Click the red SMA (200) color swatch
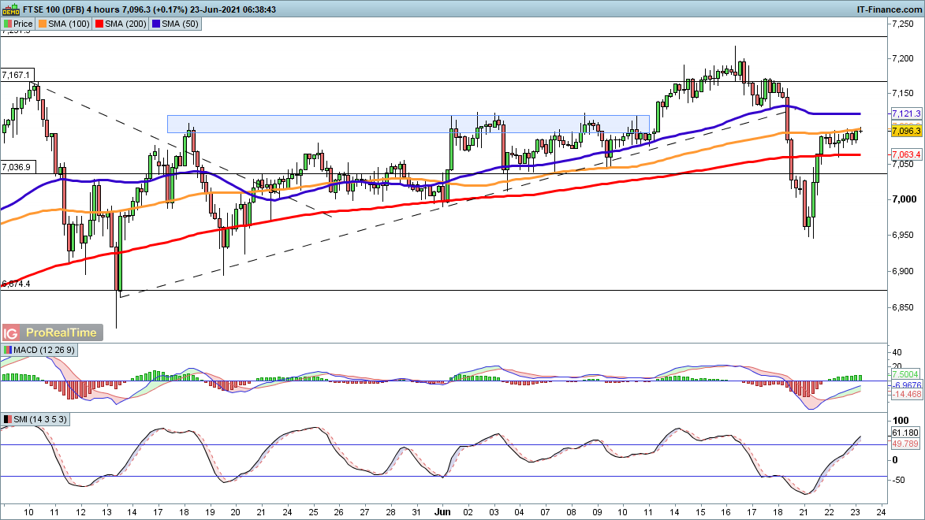925x520 pixels. coord(100,24)
